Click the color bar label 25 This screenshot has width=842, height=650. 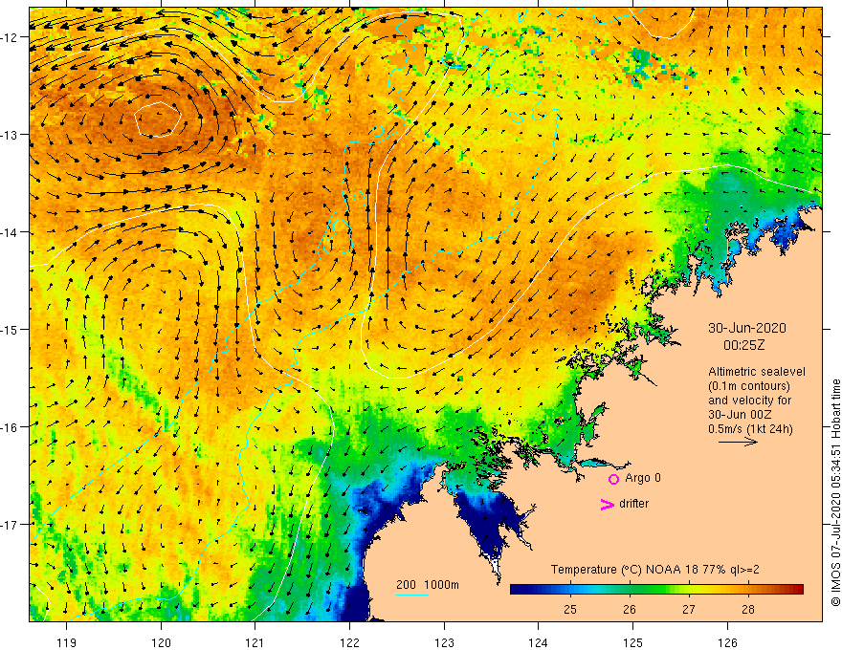(569, 609)
